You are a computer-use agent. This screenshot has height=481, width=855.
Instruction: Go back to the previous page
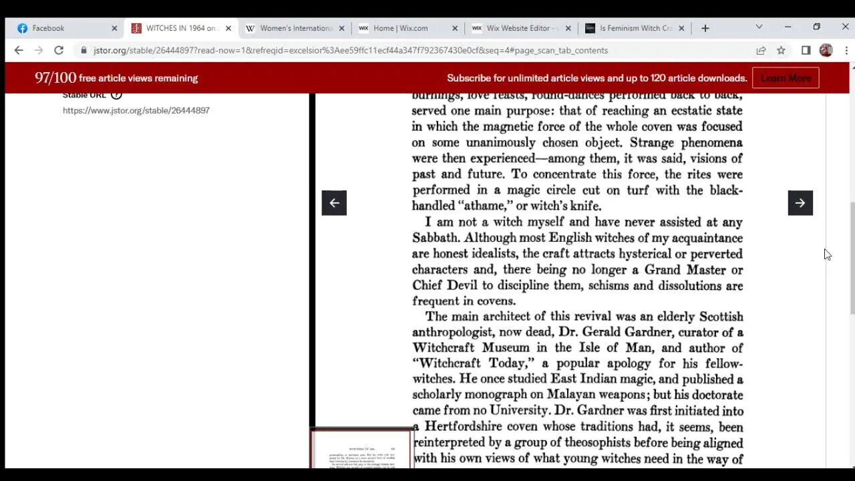coord(19,50)
